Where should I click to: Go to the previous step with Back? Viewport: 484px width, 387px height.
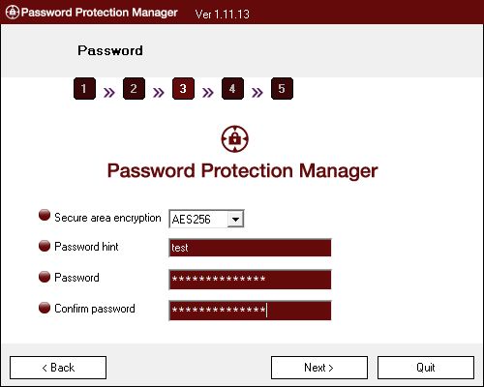(x=58, y=368)
